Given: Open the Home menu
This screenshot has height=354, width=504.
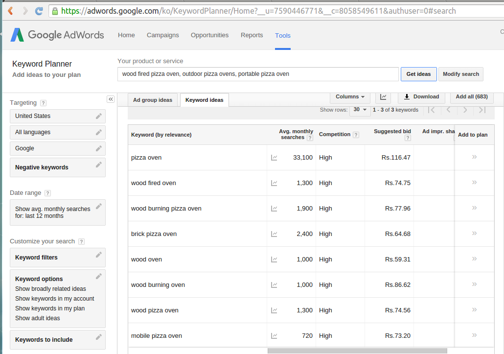Looking at the screenshot, I should click(x=126, y=35).
